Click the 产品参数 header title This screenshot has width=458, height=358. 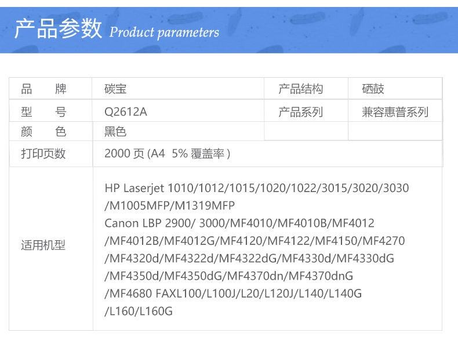(x=59, y=28)
